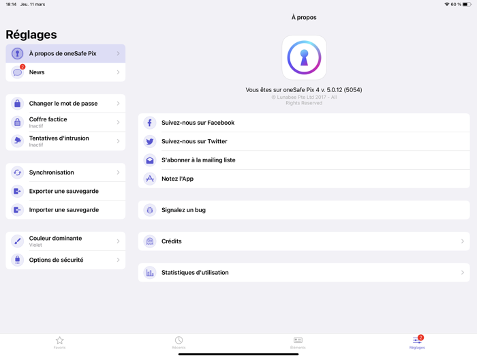Click the Exporter une sauvegarde icon
477x358 pixels.
pos(17,191)
